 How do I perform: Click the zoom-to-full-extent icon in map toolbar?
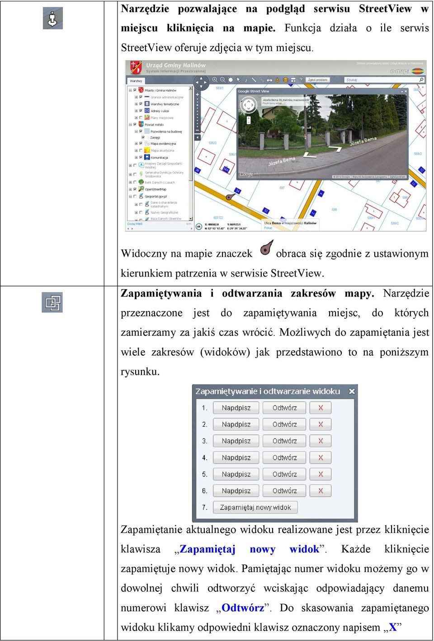click(x=231, y=80)
